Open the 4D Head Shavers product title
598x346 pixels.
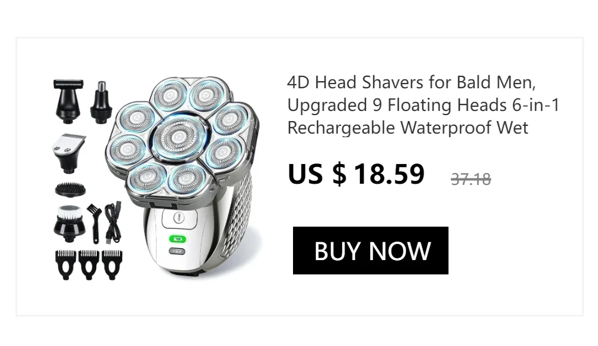pyautogui.click(x=423, y=105)
